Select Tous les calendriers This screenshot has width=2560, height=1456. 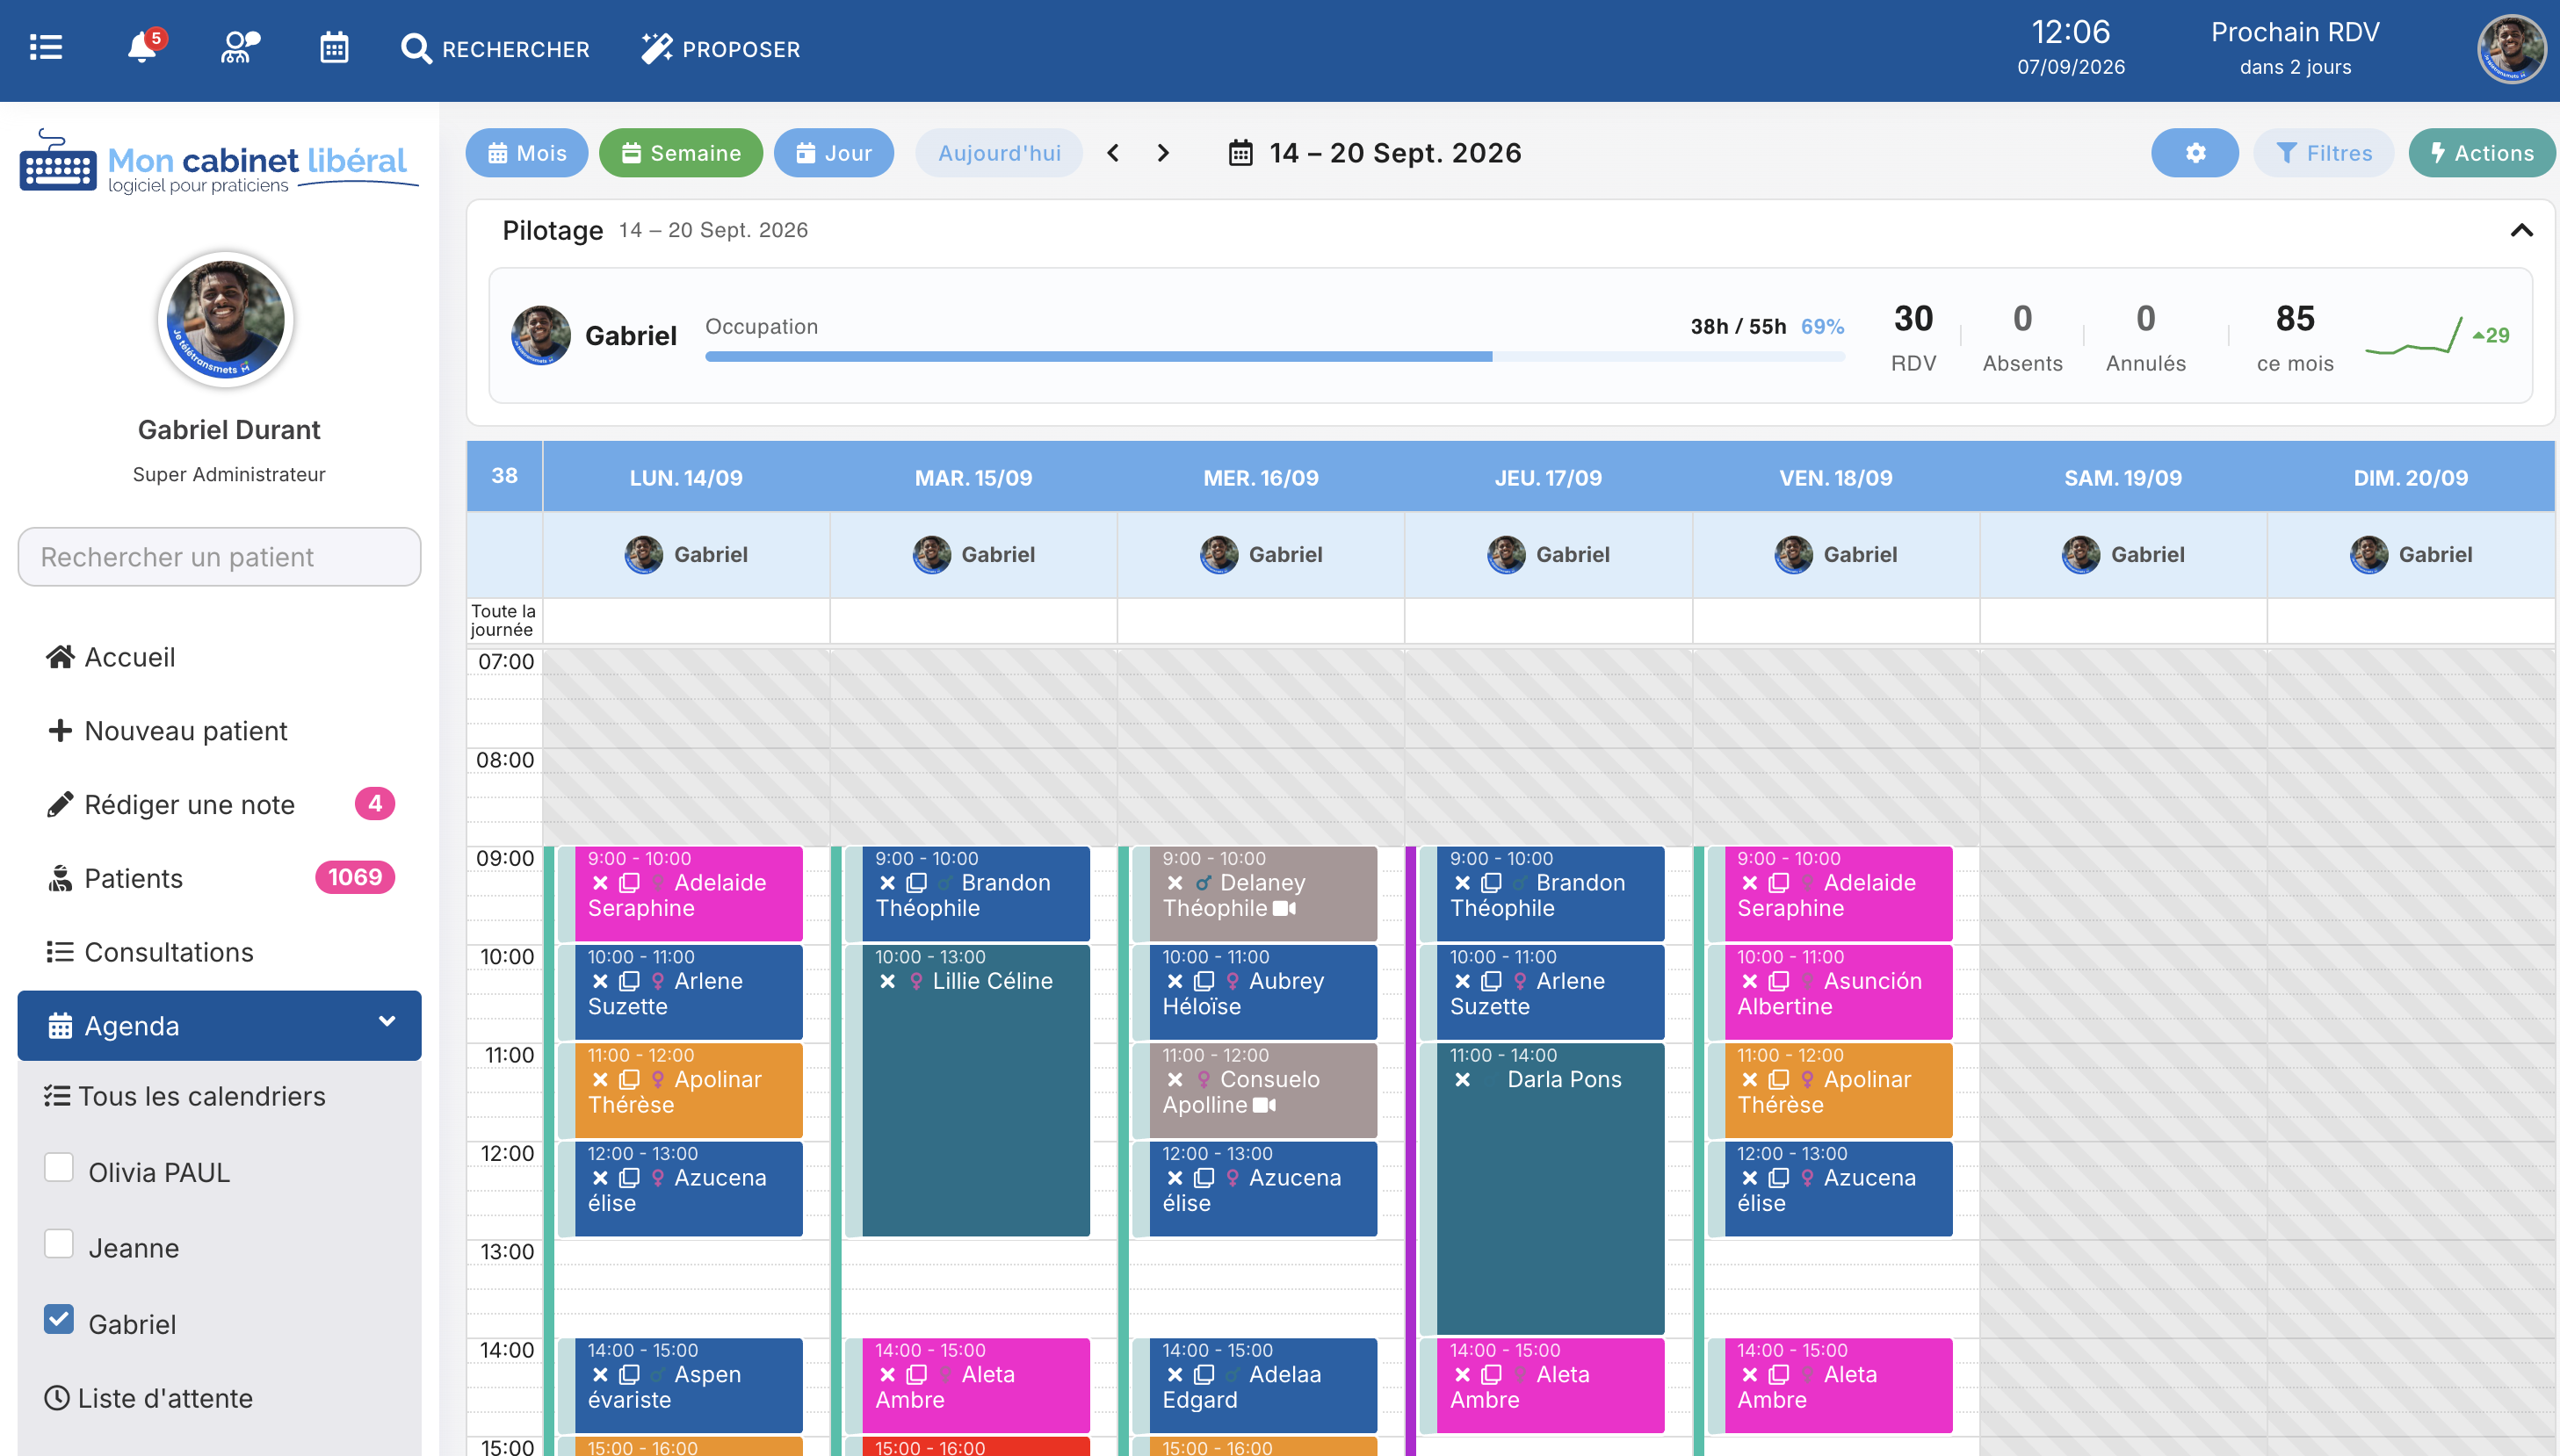coord(185,1097)
